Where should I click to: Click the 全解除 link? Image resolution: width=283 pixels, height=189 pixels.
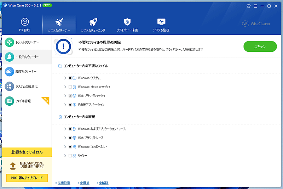point(104,183)
